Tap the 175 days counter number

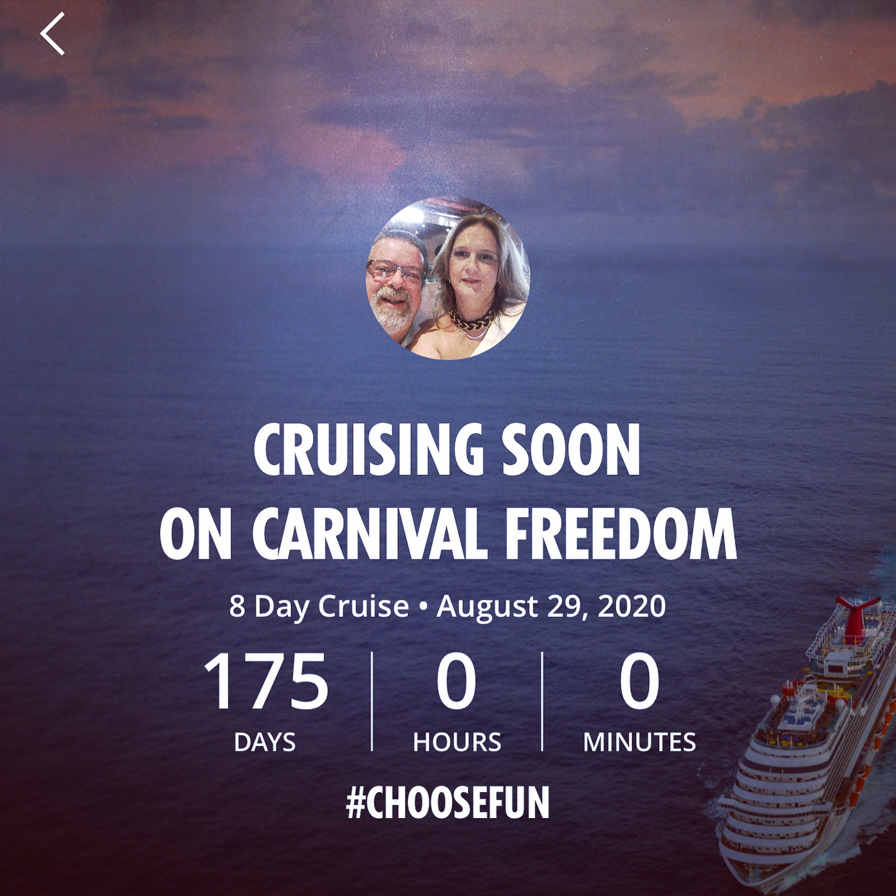266,682
